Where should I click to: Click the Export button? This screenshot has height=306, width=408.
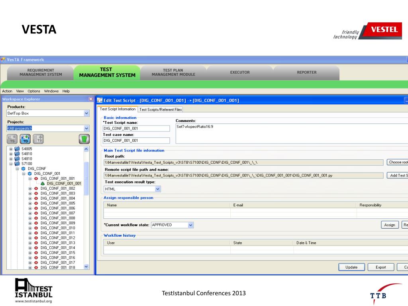[x=381, y=267]
